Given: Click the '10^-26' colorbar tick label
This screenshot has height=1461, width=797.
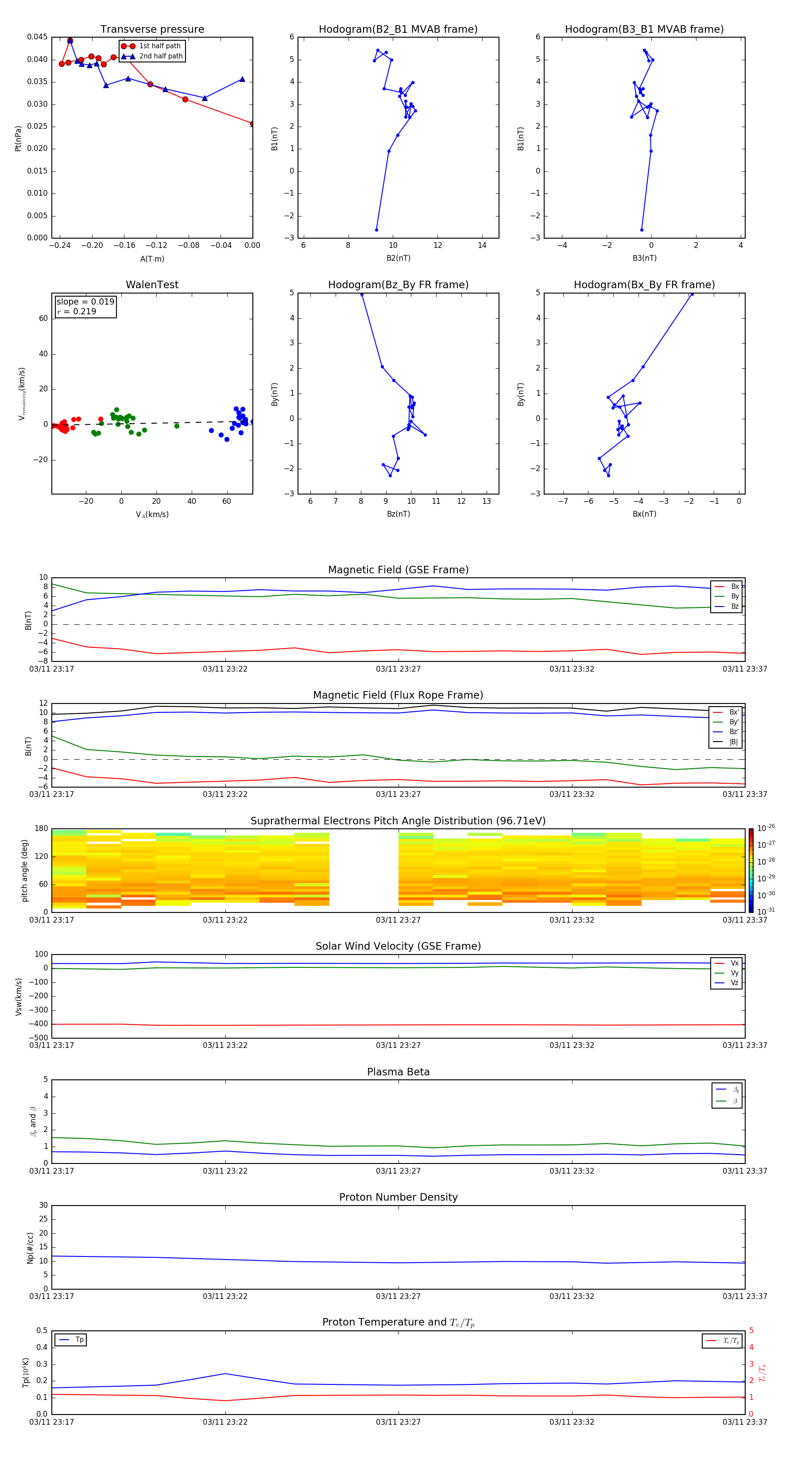Looking at the screenshot, I should click(x=766, y=828).
